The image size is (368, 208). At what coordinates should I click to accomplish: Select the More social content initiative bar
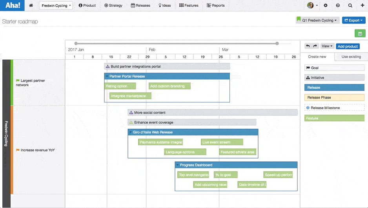point(213,113)
